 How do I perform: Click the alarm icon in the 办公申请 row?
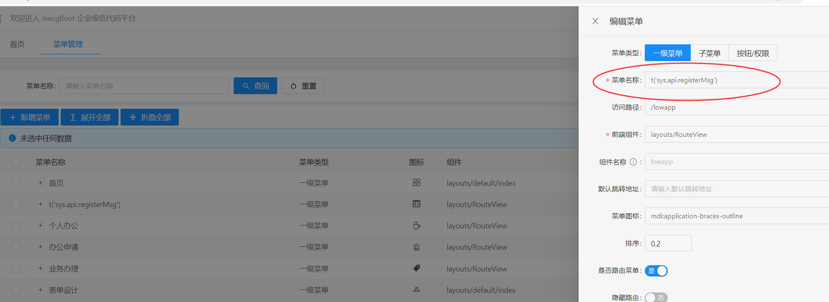tap(417, 247)
